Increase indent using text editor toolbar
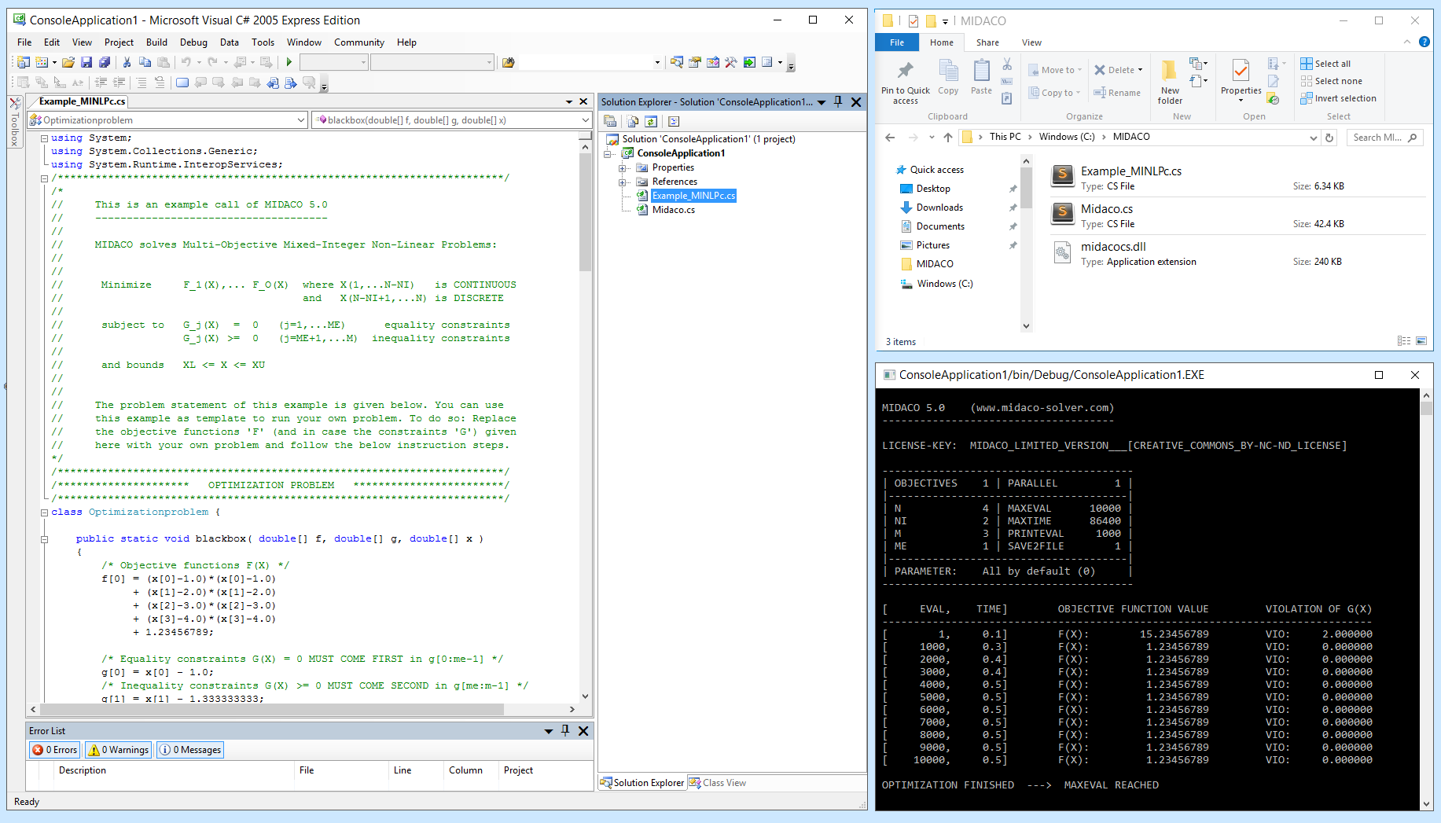Image resolution: width=1441 pixels, height=823 pixels. click(119, 83)
